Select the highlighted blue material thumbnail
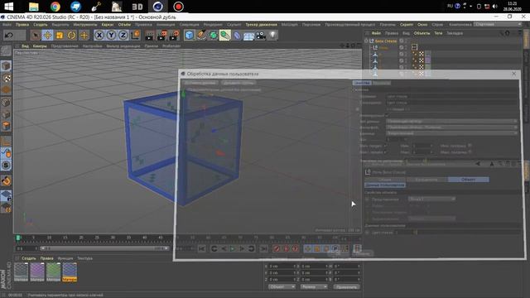The image size is (530, 298). point(70,272)
